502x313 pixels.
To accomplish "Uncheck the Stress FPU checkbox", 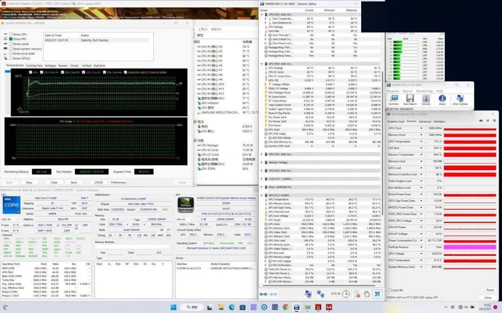I will point(11,39).
